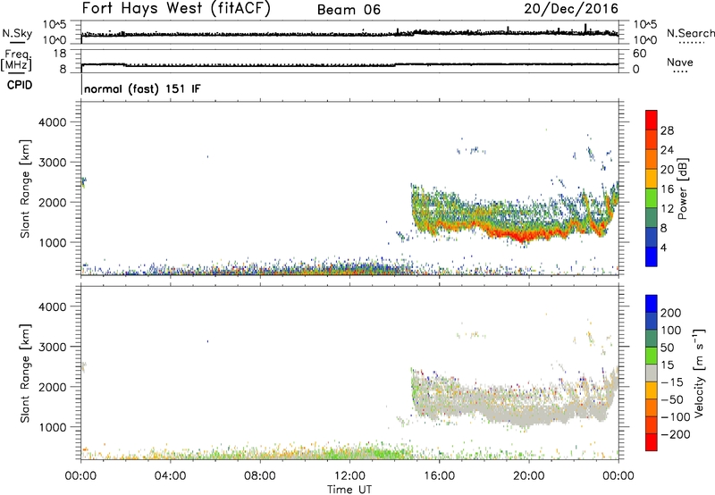Click the dark blue Power segment between 4 and 8
Screen dimensions: 715x495
652,237
